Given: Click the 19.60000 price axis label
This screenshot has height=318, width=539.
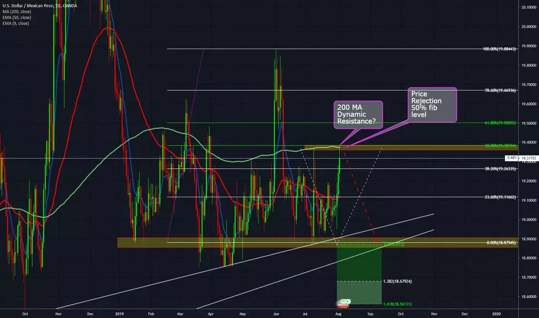Looking at the screenshot, I should (529, 104).
